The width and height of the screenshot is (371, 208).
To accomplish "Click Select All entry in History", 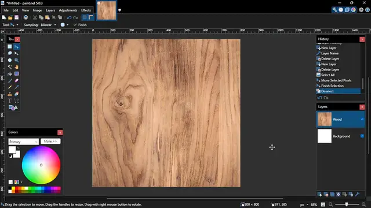I will 339,75.
